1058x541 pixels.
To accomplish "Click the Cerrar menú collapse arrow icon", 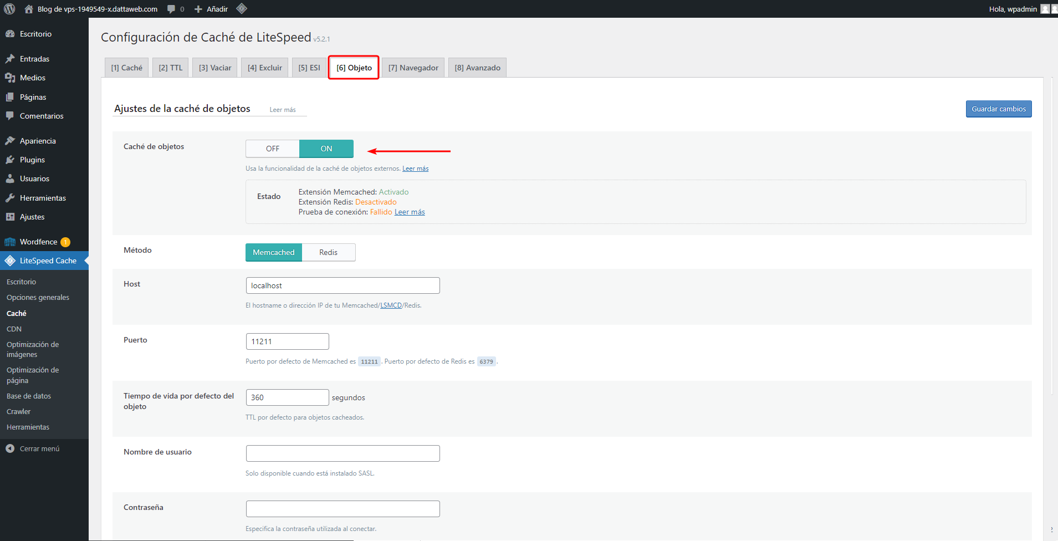I will pos(10,448).
